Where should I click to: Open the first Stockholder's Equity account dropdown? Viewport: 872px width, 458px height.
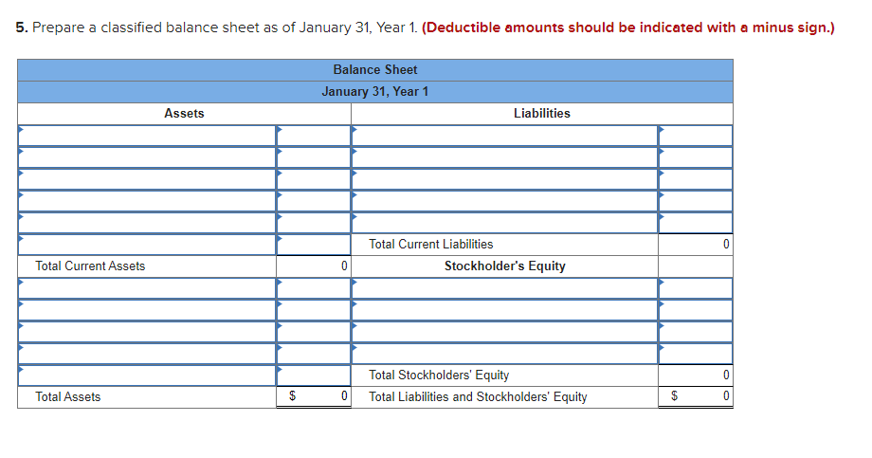(x=504, y=288)
